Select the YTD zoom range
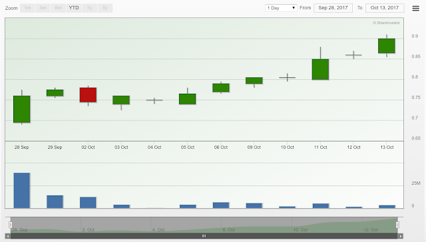426x242 pixels. 74,8
